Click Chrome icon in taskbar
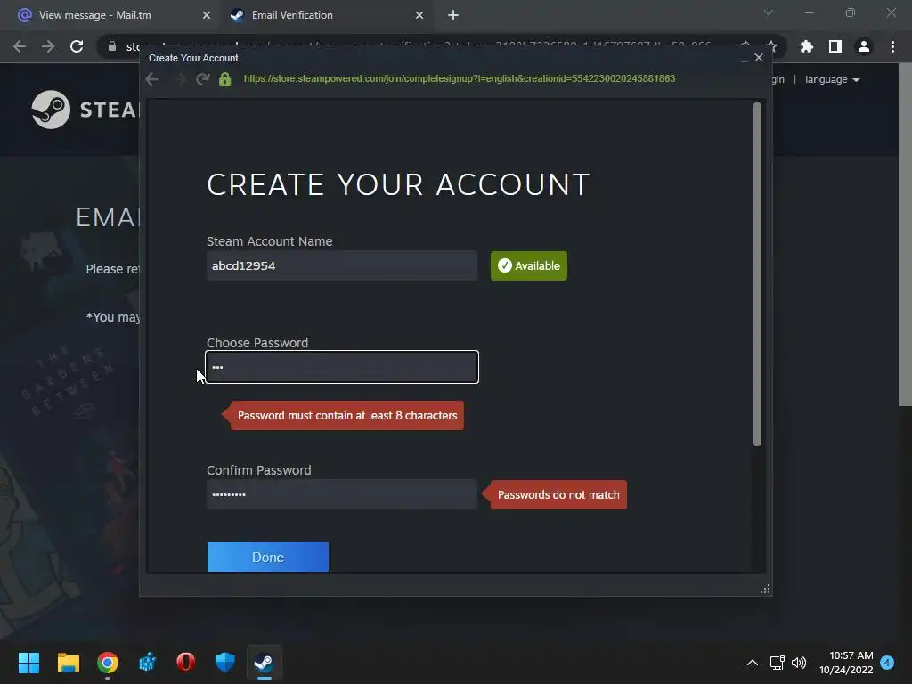This screenshot has width=912, height=684. [x=108, y=663]
